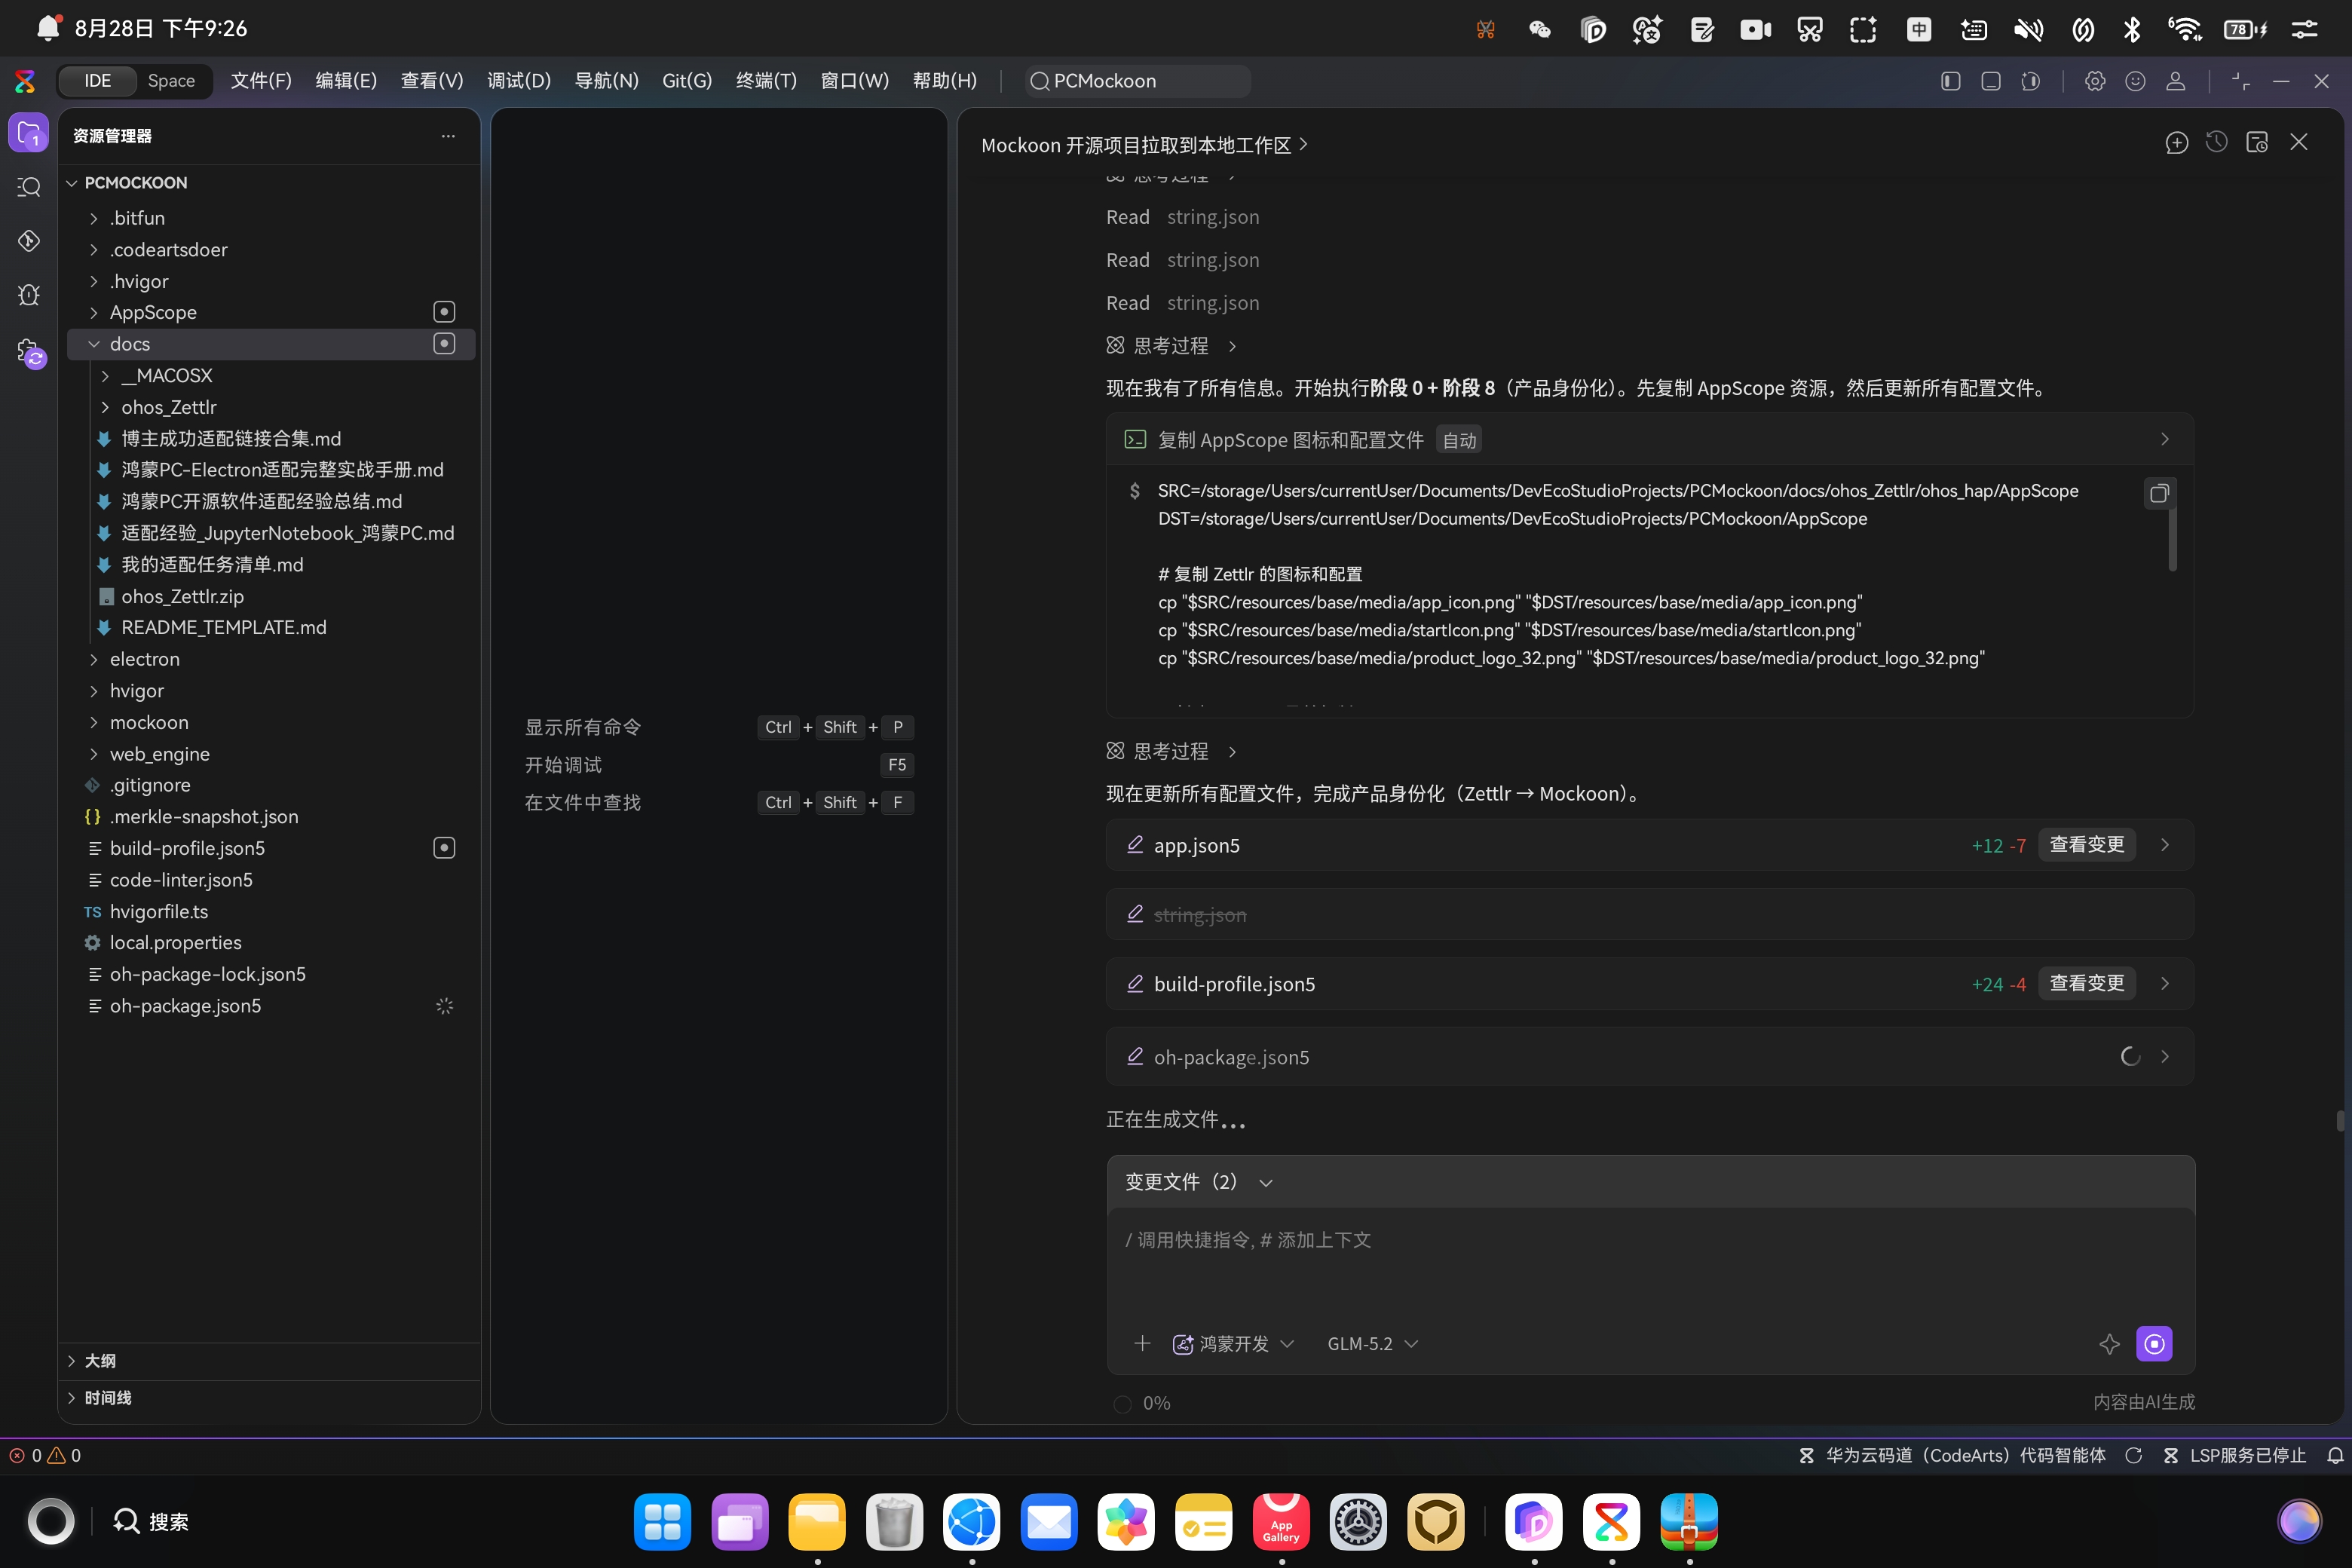Viewport: 2352px width, 1568px height.
Task: Open the 编辑(E) menu
Action: click(346, 81)
